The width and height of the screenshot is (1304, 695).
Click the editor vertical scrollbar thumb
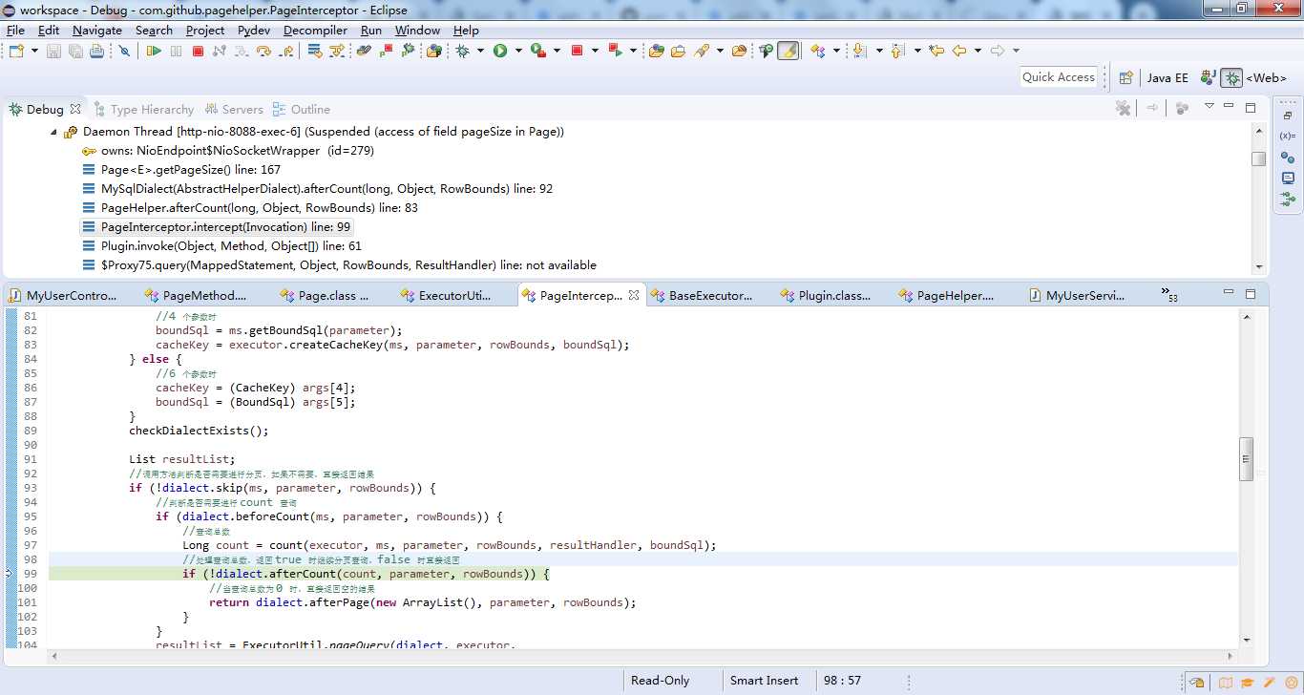[1246, 459]
